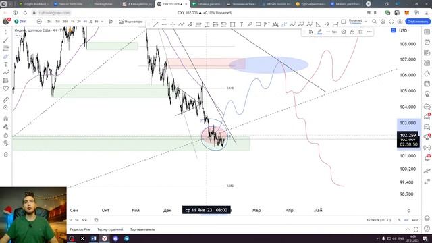Remove drawings with left sidebar trash icon
The width and height of the screenshot is (432, 243).
pyautogui.click(x=6, y=155)
